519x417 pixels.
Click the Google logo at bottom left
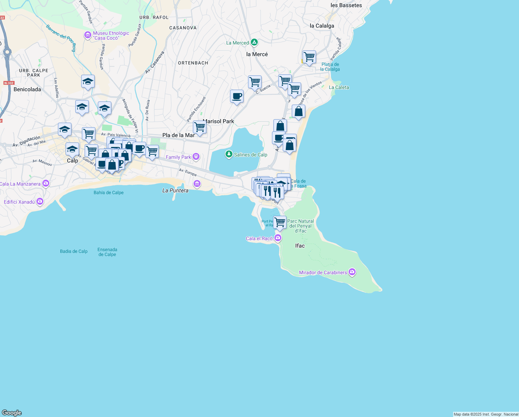pos(11,413)
